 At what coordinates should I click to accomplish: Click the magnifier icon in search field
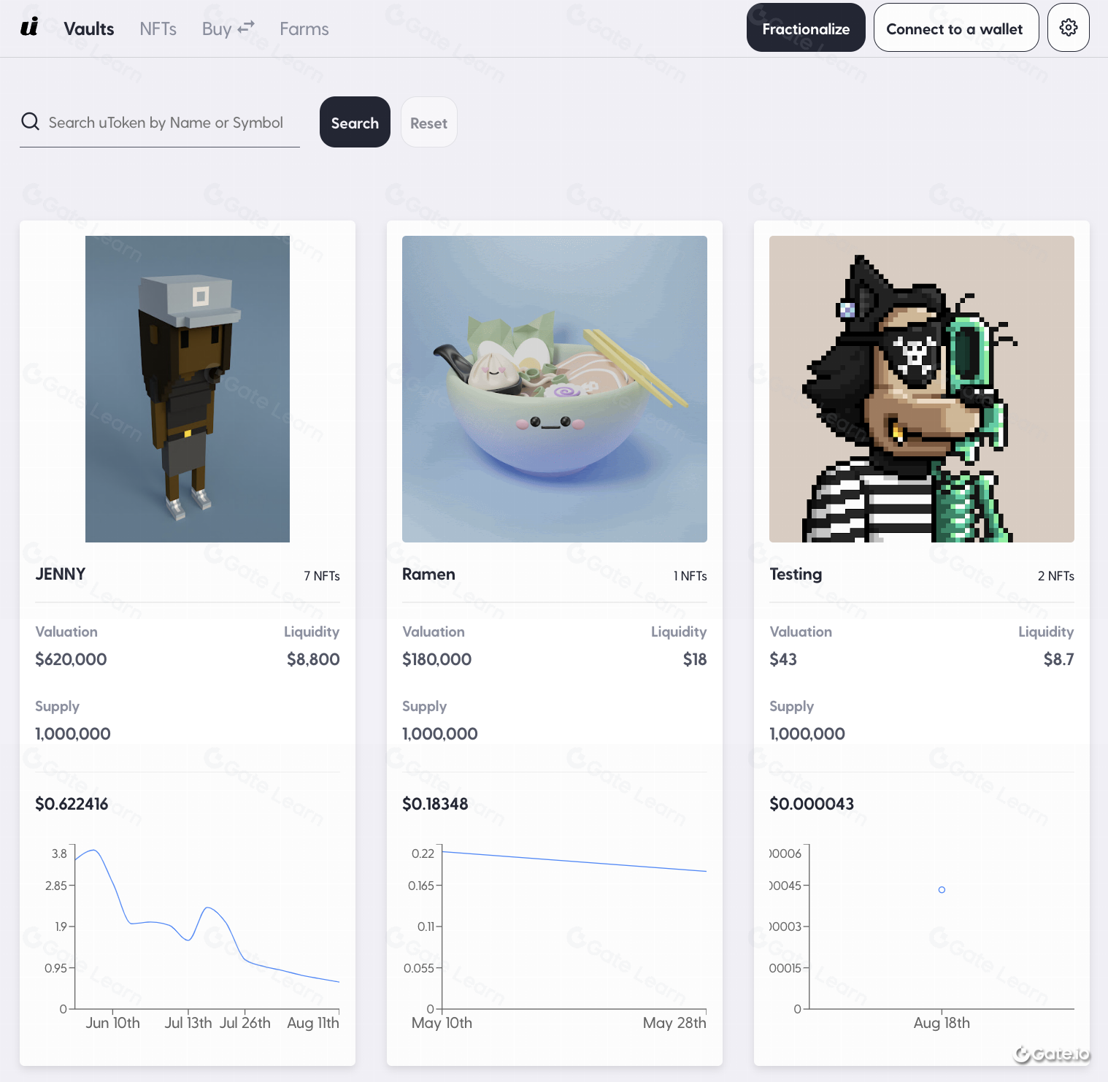point(30,121)
